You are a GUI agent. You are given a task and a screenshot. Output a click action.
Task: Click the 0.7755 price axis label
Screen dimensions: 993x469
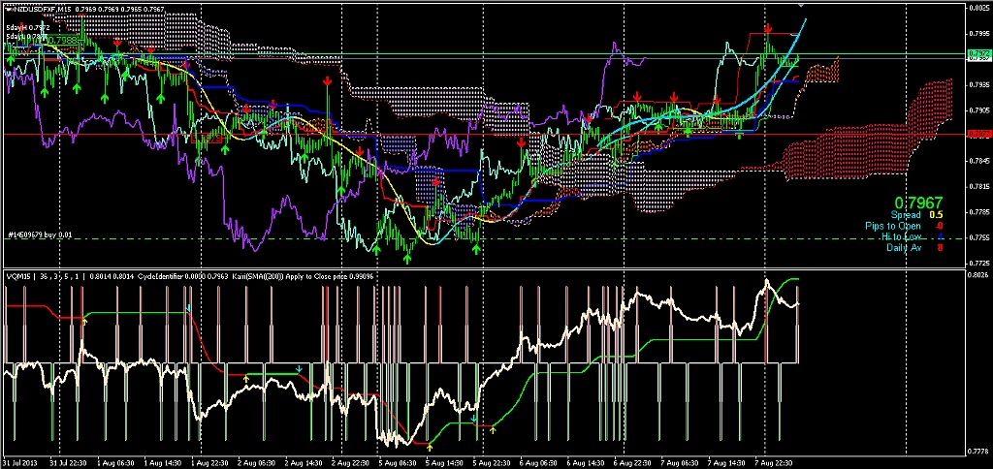pyautogui.click(x=979, y=237)
